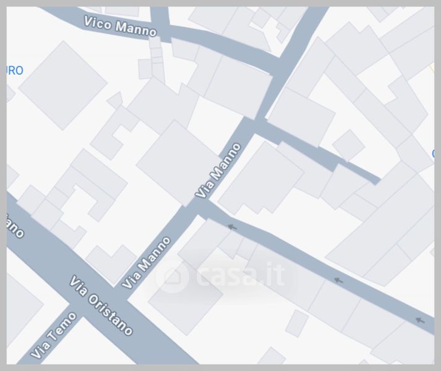The image size is (441, 371).
Task: Select the large square building below Vico Manno label
Action: pyautogui.click(x=63, y=85)
